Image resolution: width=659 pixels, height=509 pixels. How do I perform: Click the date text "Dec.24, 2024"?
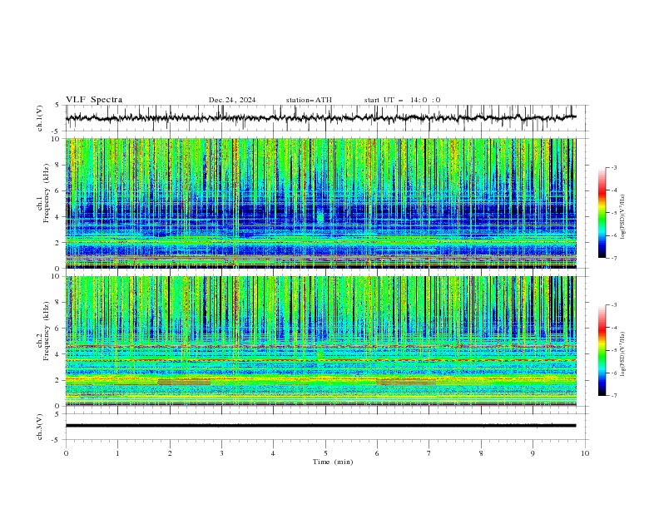(232, 100)
